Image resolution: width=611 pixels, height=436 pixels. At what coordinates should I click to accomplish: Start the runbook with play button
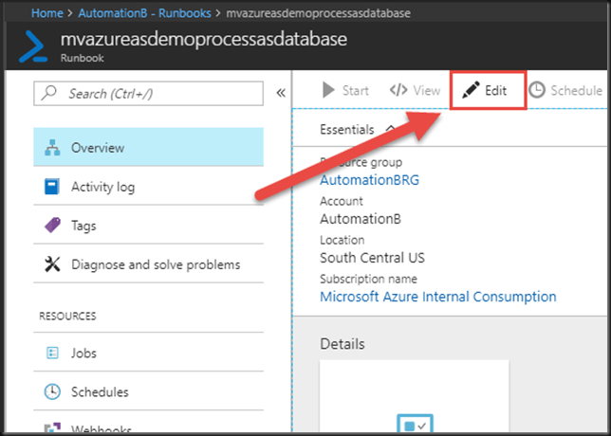point(345,91)
